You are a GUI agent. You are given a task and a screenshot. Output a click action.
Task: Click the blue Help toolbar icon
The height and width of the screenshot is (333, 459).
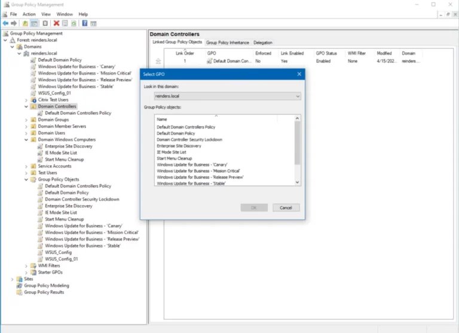(85, 23)
